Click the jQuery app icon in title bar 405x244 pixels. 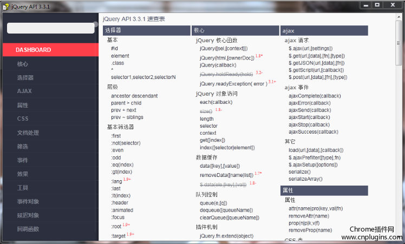point(6,6)
